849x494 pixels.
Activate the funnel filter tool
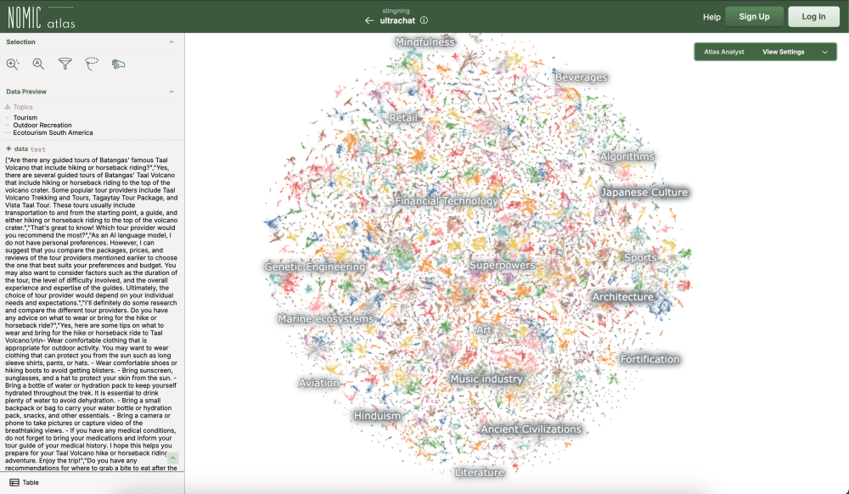pos(65,64)
